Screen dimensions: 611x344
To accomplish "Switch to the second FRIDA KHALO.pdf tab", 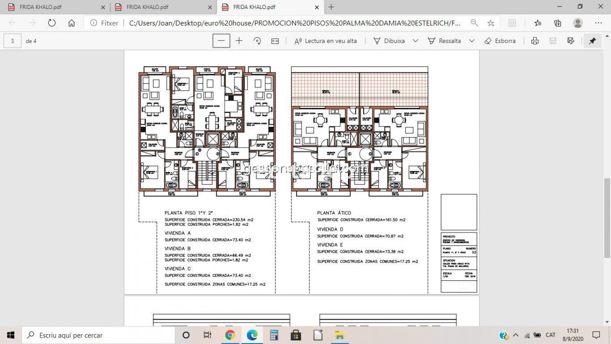I will click(x=147, y=7).
